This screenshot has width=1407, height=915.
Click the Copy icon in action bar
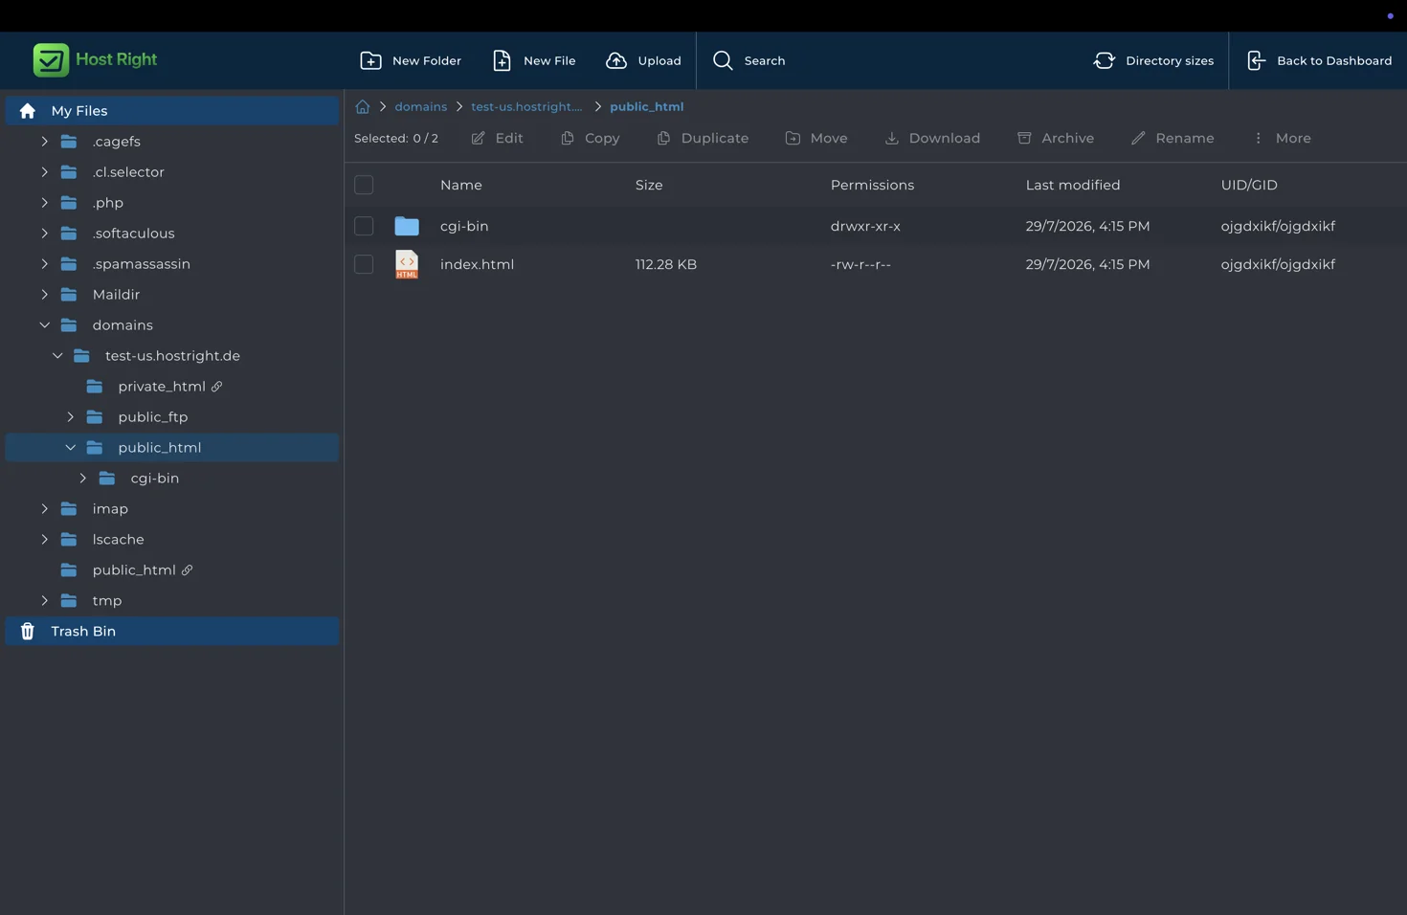point(568,138)
